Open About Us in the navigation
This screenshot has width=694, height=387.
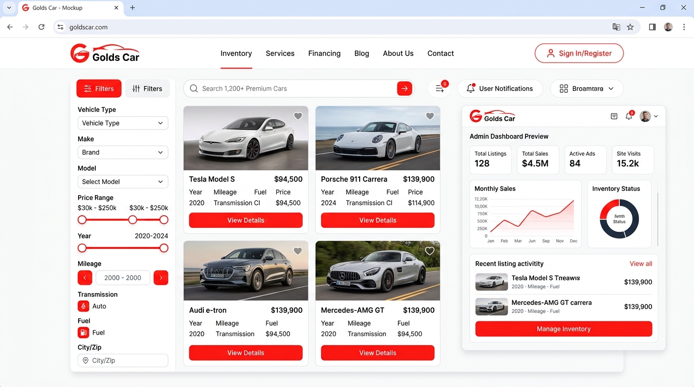[x=398, y=53]
